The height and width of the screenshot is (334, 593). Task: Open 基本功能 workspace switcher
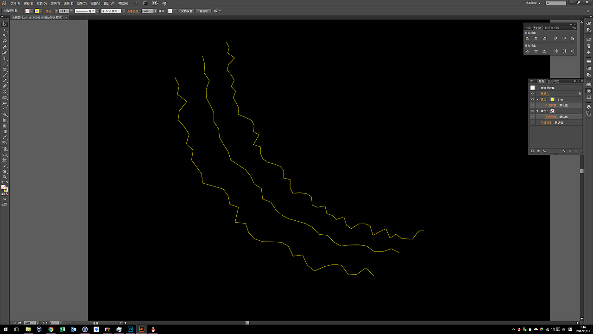[x=533, y=3]
